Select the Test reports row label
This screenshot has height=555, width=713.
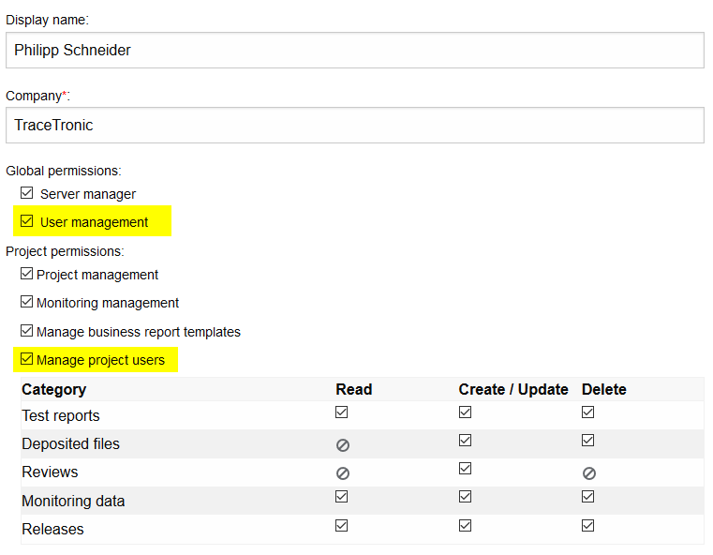point(61,416)
